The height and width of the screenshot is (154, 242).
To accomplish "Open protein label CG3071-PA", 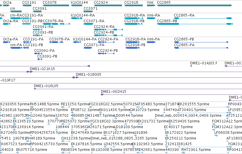I will (x=94, y=45).
